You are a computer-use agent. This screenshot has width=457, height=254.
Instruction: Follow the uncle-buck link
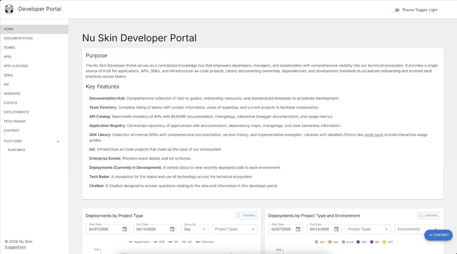click(373, 135)
